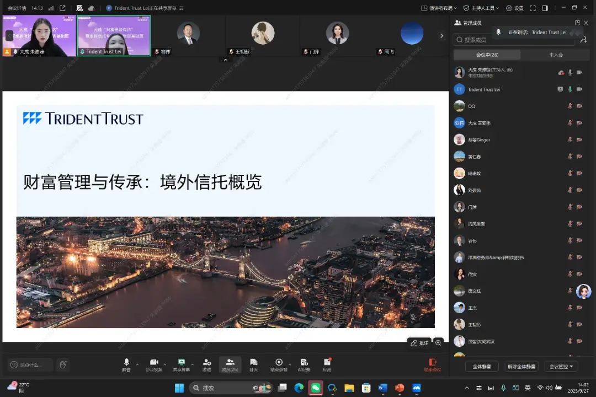Viewport: 596px width, 397px height.
Task: Open the apps panel from the toolbar
Action: tap(327, 364)
